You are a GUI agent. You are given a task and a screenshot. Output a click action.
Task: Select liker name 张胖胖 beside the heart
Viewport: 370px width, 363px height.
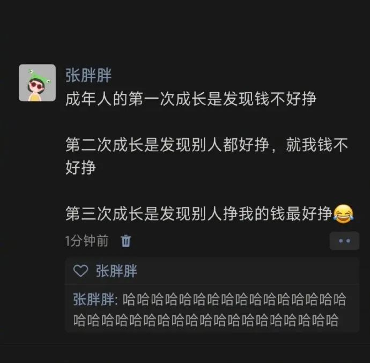pos(116,271)
